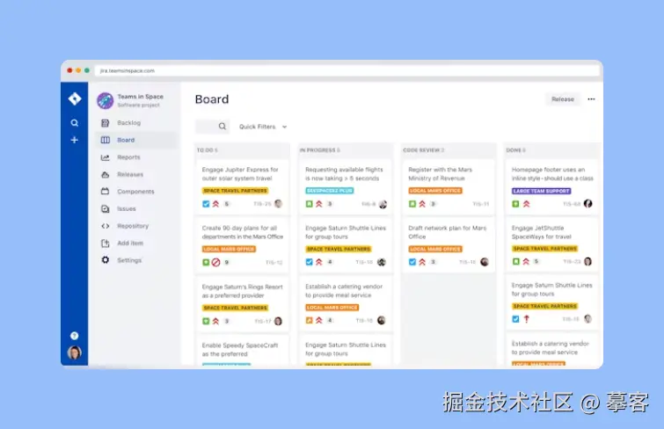Click green icon on Engage JetShuttle card
The width and height of the screenshot is (664, 429).
click(515, 262)
